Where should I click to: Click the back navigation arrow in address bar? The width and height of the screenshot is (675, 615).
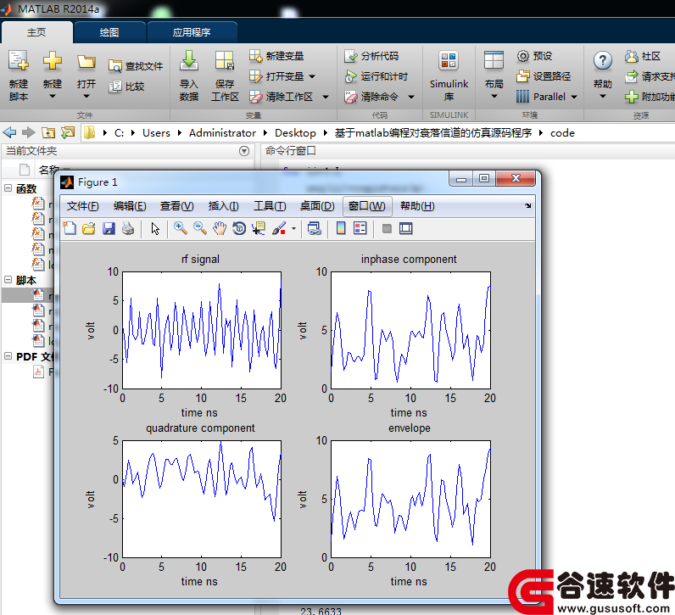click(9, 132)
